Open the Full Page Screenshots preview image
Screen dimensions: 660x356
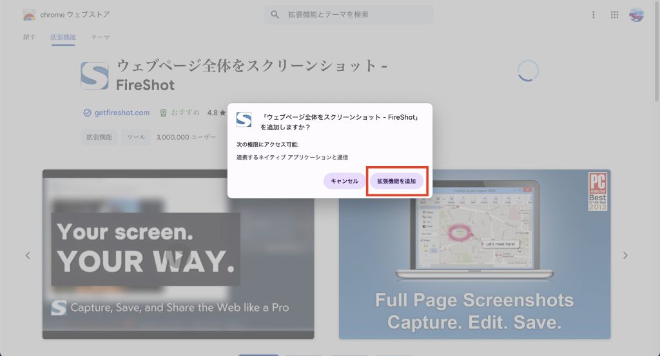click(x=475, y=254)
